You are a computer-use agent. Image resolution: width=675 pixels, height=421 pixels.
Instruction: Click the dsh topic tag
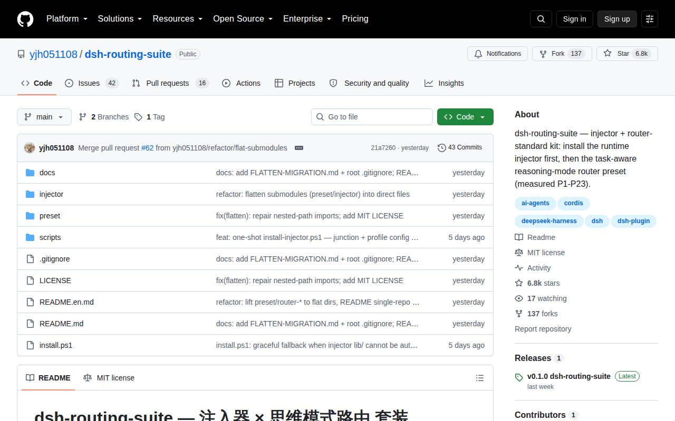tap(597, 221)
